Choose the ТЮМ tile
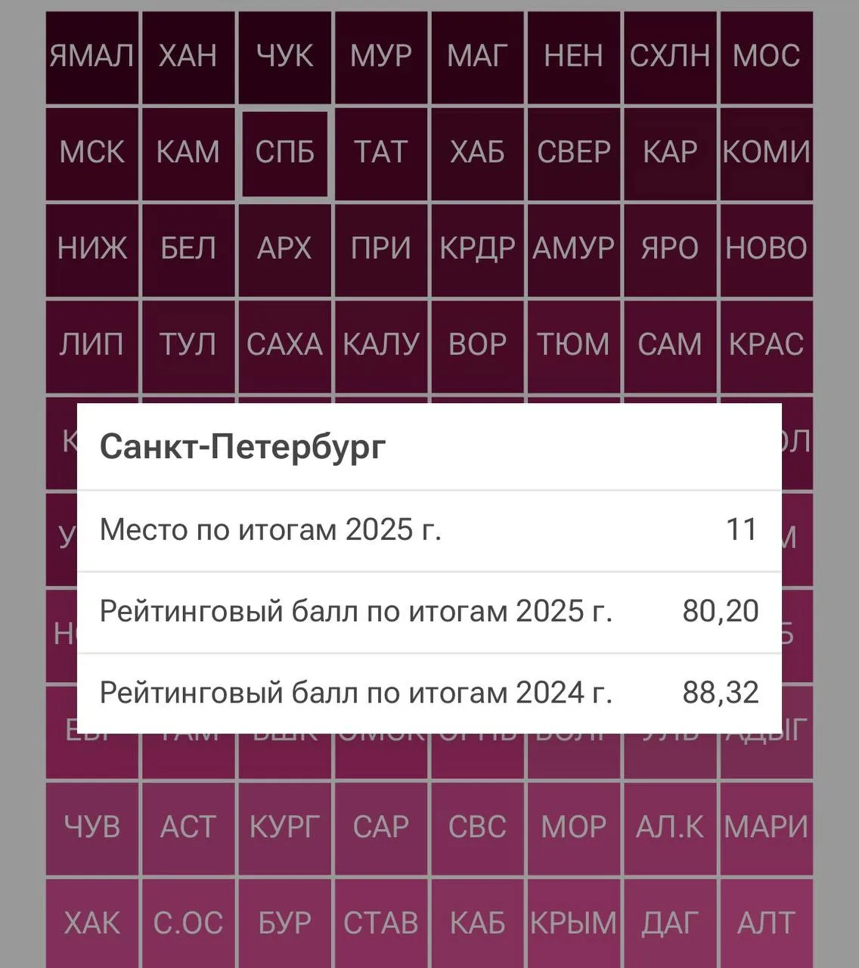This screenshot has width=859, height=968. [x=573, y=346]
